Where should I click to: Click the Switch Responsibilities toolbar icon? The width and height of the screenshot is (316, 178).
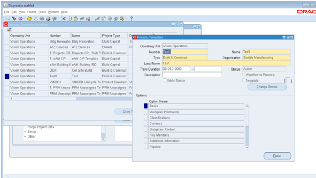click(x=42, y=19)
